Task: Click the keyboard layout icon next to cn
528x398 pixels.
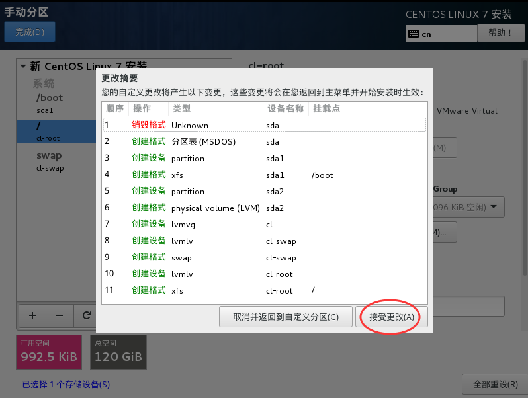Action: point(413,34)
